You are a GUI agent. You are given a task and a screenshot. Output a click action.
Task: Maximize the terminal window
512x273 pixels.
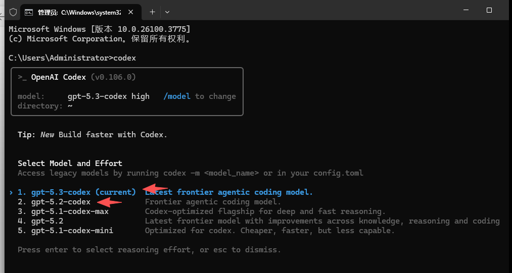pos(489,10)
